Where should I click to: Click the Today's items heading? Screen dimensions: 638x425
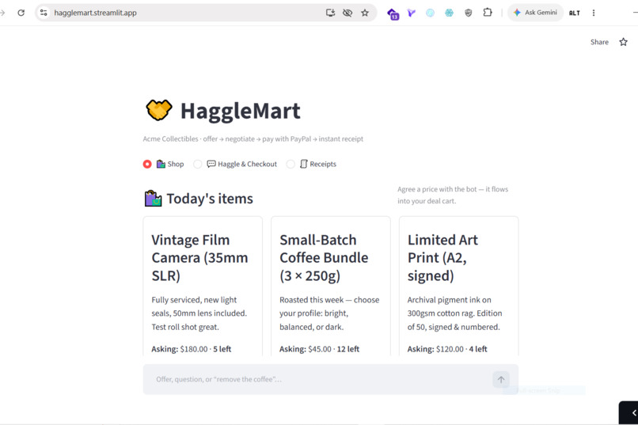[210, 199]
